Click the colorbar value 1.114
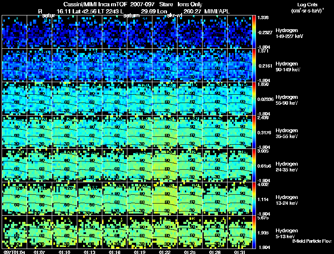Screen dimensions: 334x254 263,199
